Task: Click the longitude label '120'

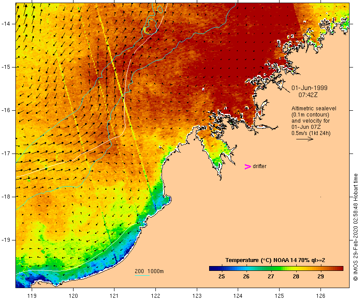Action: 73,296
